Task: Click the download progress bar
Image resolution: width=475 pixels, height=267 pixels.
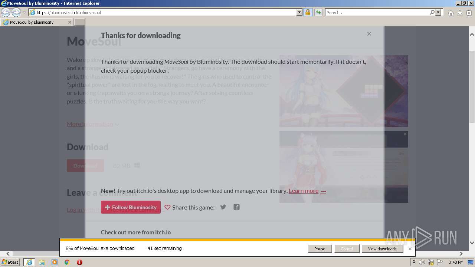Action: click(237, 240)
